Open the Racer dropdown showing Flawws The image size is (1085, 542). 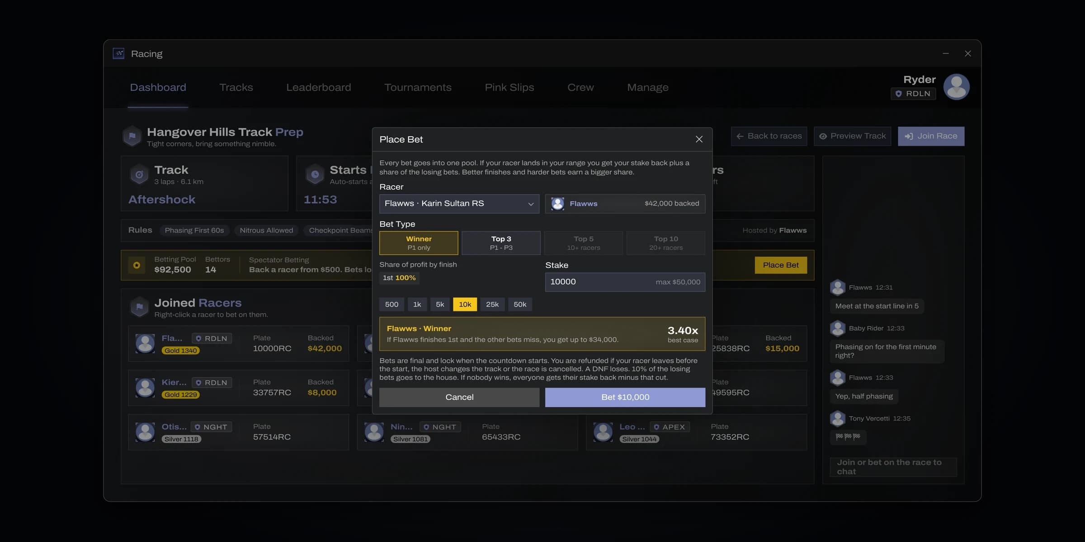click(x=459, y=204)
